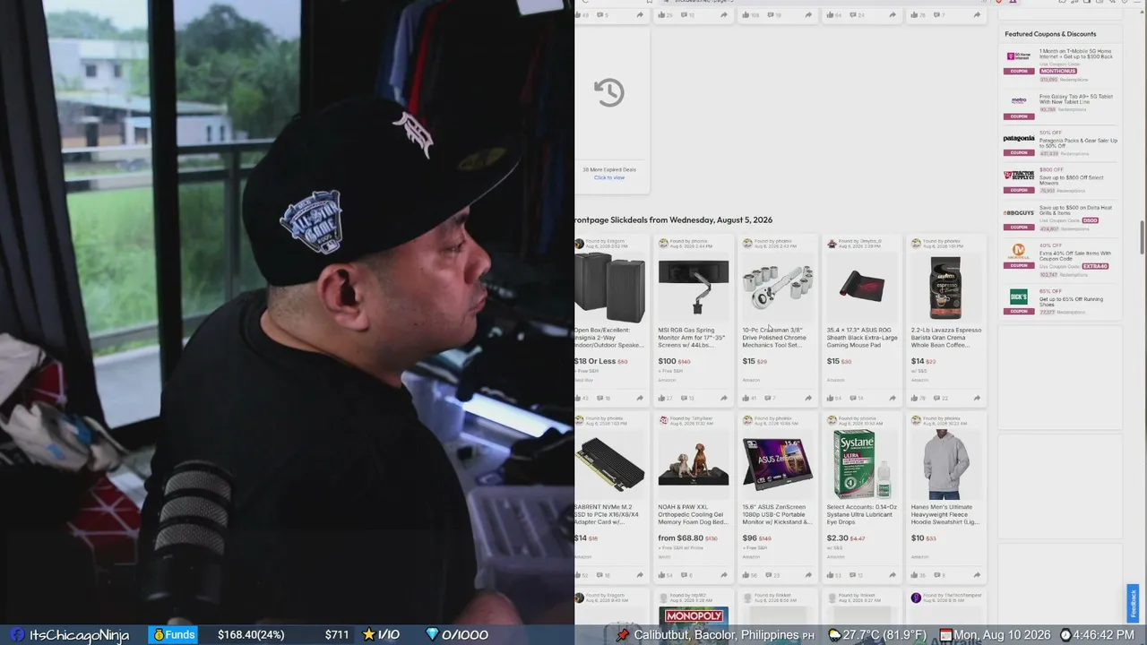Click the Metro Galaxy Tab COUPON button
Screen dimensions: 1147x645
coord(1019,116)
